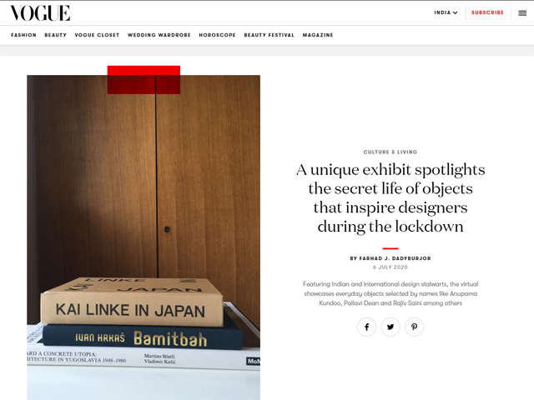
Task: Click the Vogue logo
Action: click(x=40, y=13)
